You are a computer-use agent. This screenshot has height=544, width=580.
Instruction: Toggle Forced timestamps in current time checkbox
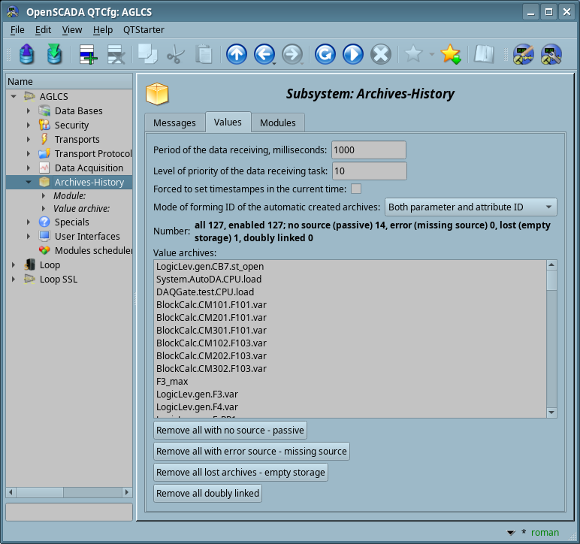(x=357, y=189)
